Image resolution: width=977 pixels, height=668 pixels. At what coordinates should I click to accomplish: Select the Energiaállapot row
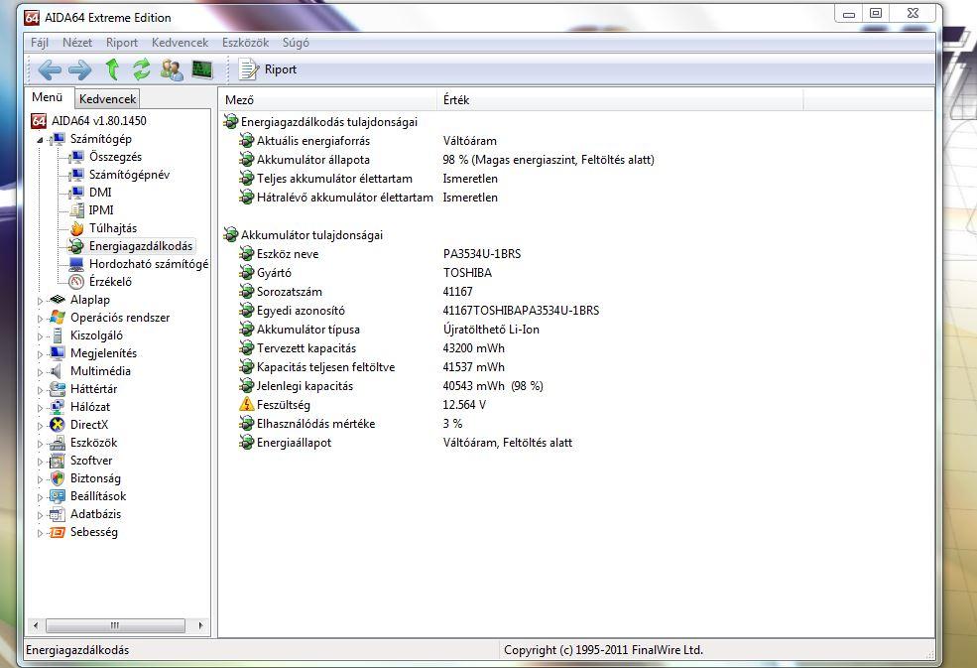pyautogui.click(x=406, y=443)
